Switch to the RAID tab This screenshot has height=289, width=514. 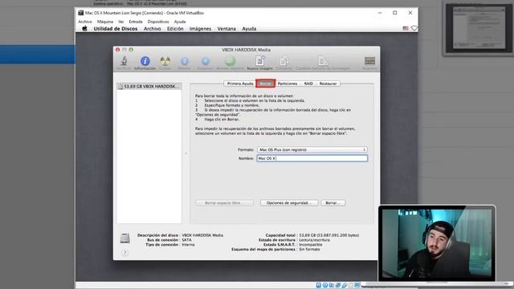tap(308, 83)
